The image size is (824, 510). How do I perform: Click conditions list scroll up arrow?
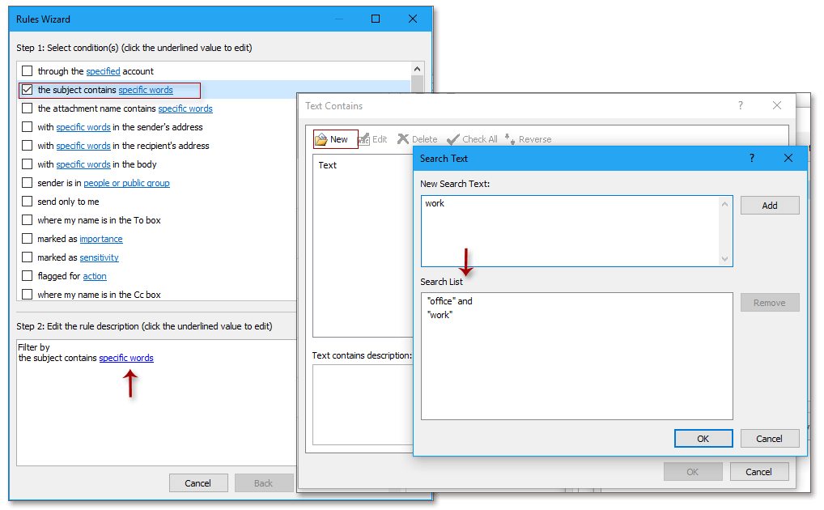417,69
